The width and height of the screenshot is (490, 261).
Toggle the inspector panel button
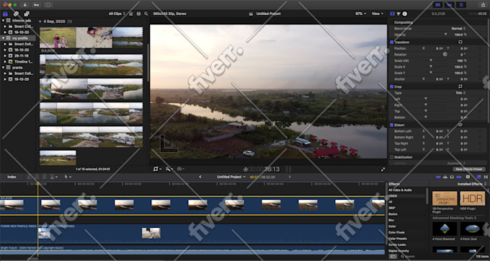pyautogui.click(x=461, y=5)
